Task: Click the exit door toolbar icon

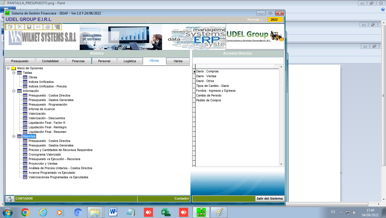Action: pyautogui.click(x=57, y=27)
